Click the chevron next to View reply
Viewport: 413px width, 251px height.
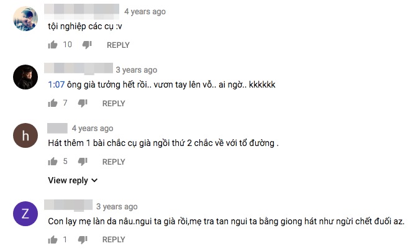(94, 180)
